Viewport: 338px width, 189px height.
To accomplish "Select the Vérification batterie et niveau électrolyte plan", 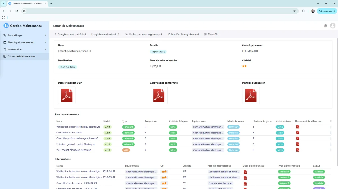I will pyautogui.click(x=78, y=127).
